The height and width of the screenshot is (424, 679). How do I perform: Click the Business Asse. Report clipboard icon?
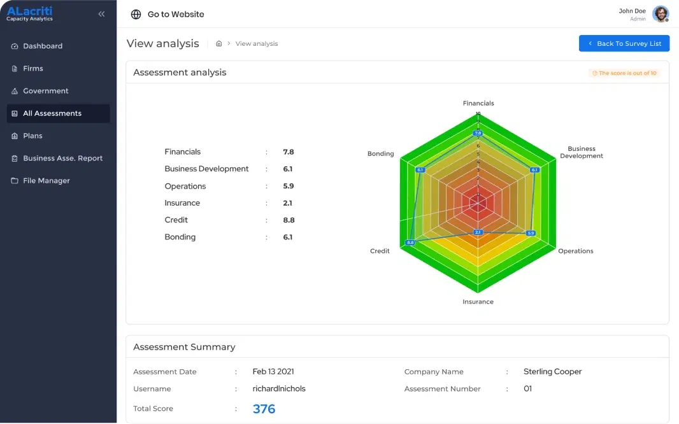pyautogui.click(x=15, y=159)
